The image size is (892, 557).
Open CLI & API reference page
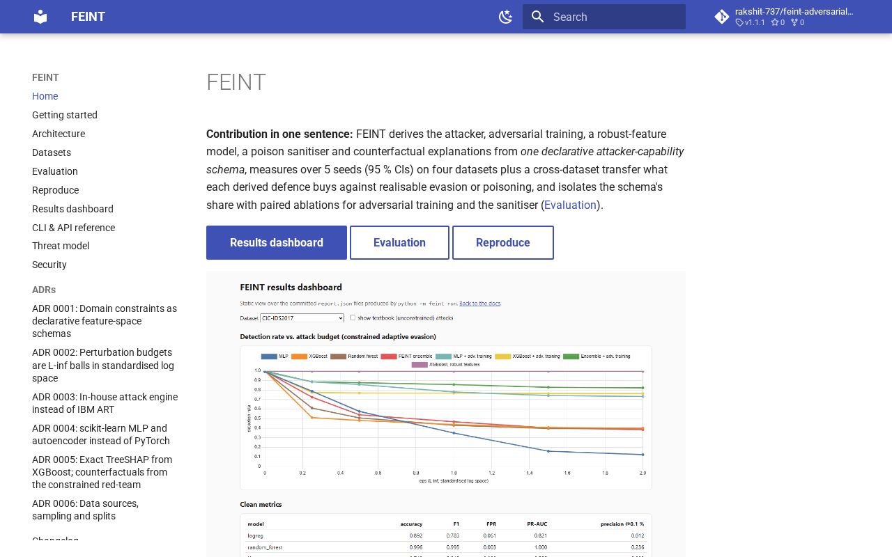[x=73, y=228]
